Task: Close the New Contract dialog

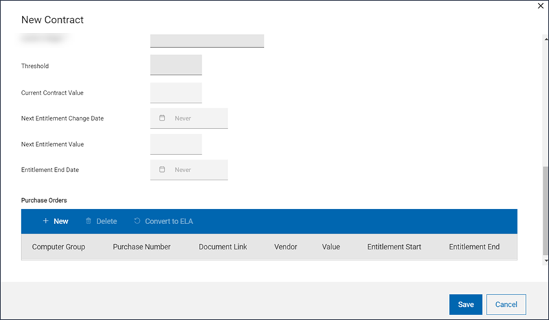Action: click(537, 6)
